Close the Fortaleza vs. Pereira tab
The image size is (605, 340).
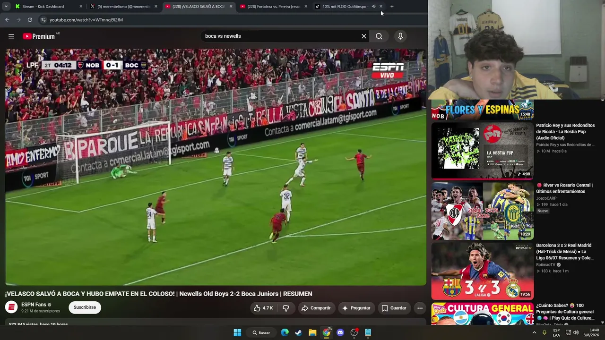(x=306, y=7)
